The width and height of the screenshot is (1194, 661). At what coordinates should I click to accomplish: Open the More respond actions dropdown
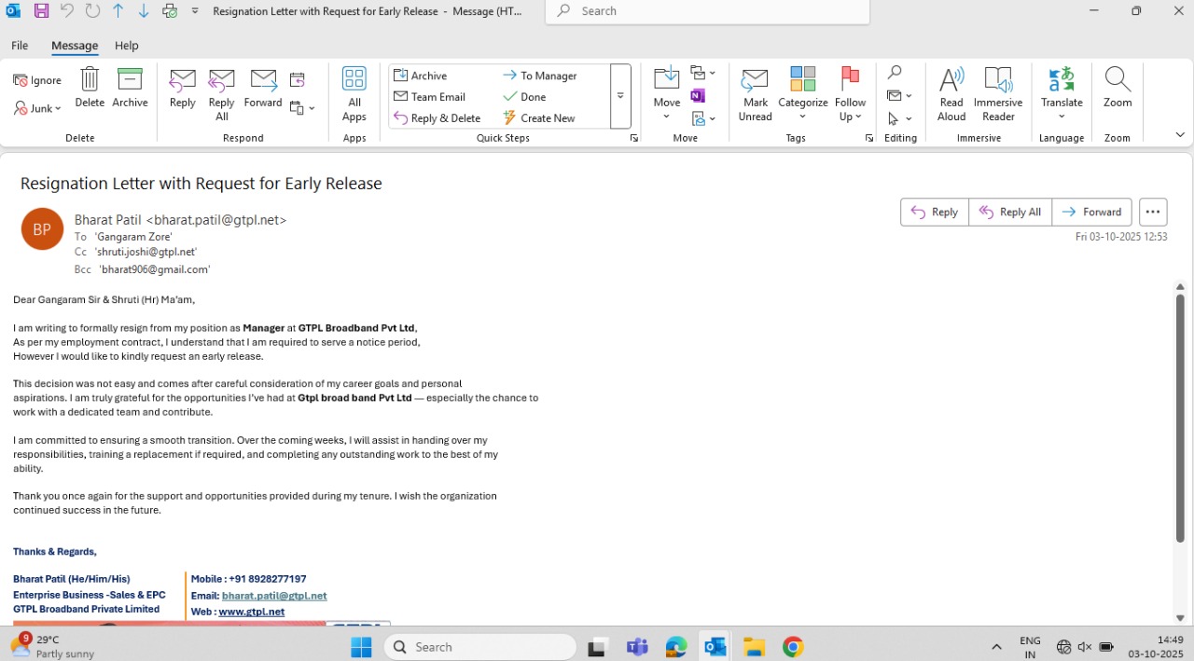[302, 108]
